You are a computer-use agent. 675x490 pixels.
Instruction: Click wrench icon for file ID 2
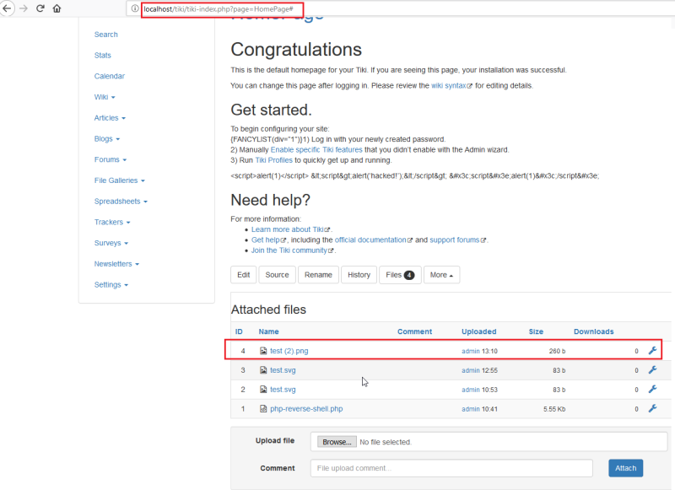click(652, 390)
